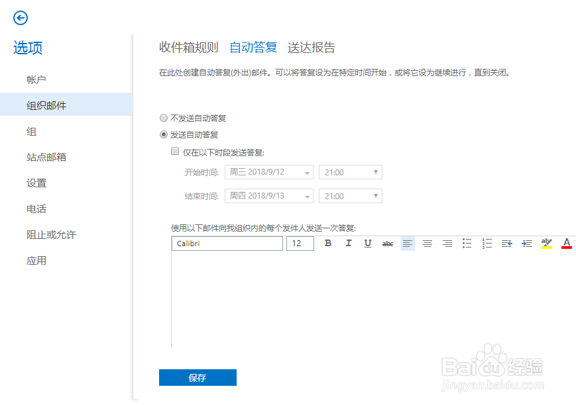Enable 仅在以下时段发送答复 checkbox
The width and height of the screenshot is (576, 405).
(x=175, y=151)
